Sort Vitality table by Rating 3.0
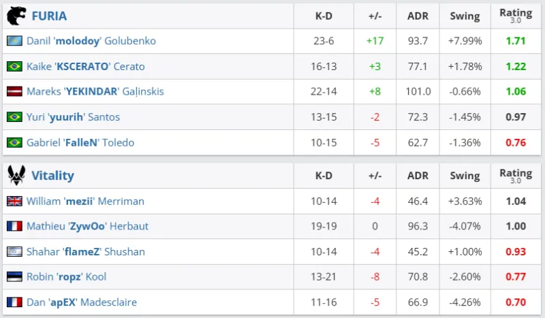Viewport: 545px width, 318px height. (516, 176)
